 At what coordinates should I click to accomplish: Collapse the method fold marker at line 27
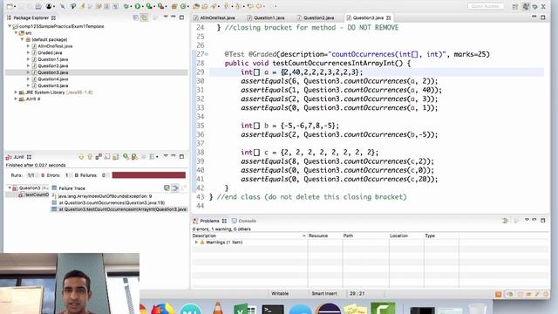click(207, 54)
